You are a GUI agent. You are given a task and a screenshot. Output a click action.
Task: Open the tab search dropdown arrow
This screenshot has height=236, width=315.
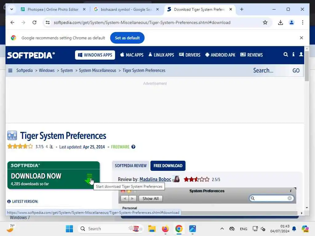point(12,9)
